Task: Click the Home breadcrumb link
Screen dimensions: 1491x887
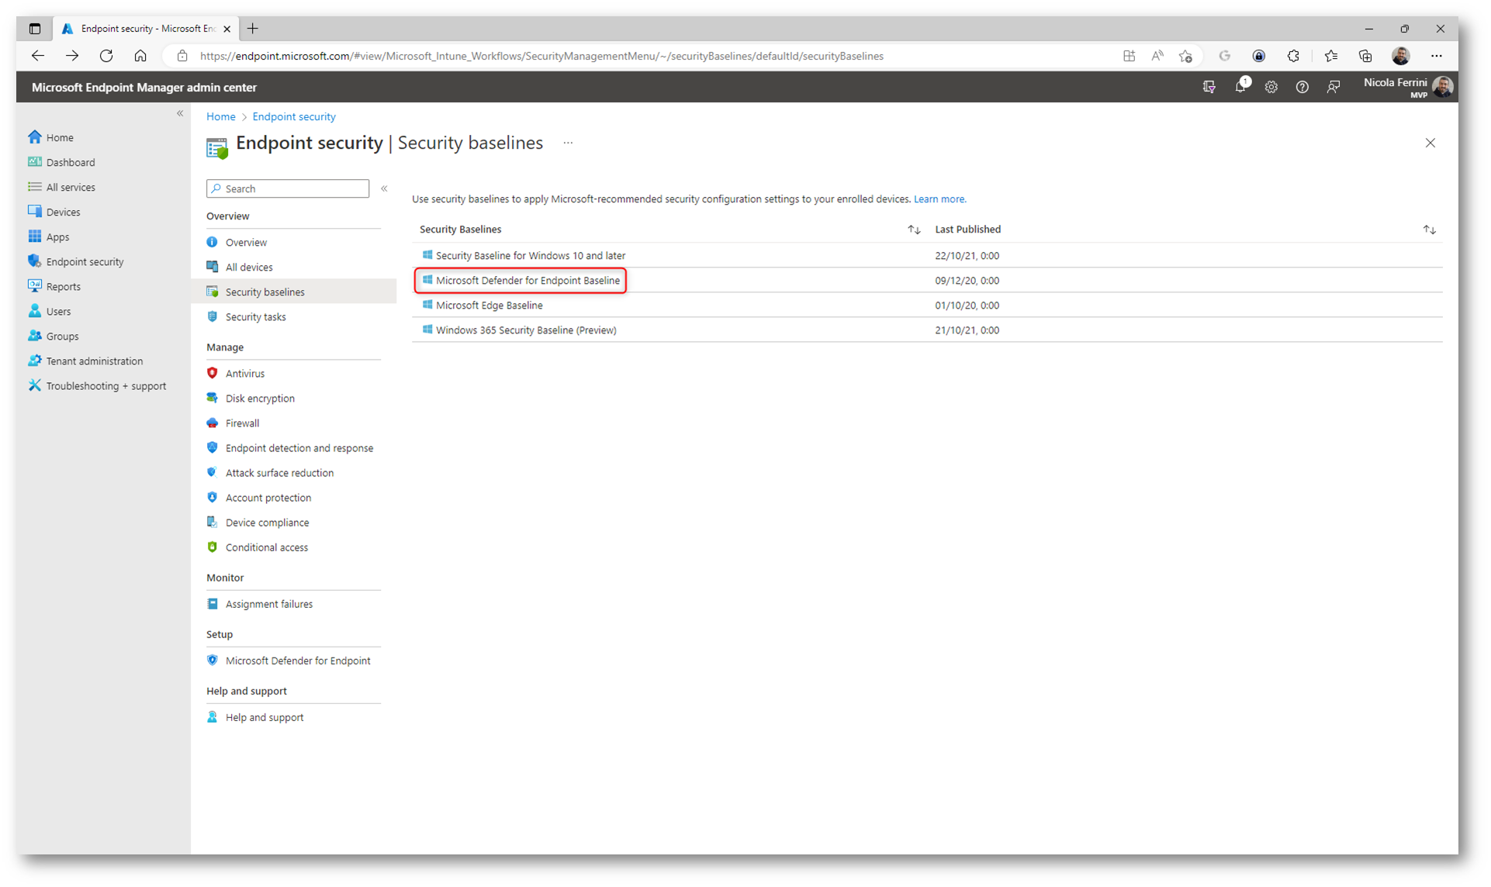Action: click(x=220, y=116)
